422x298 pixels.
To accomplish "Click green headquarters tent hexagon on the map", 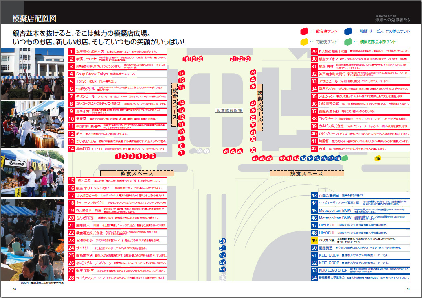I will click(x=345, y=158).
